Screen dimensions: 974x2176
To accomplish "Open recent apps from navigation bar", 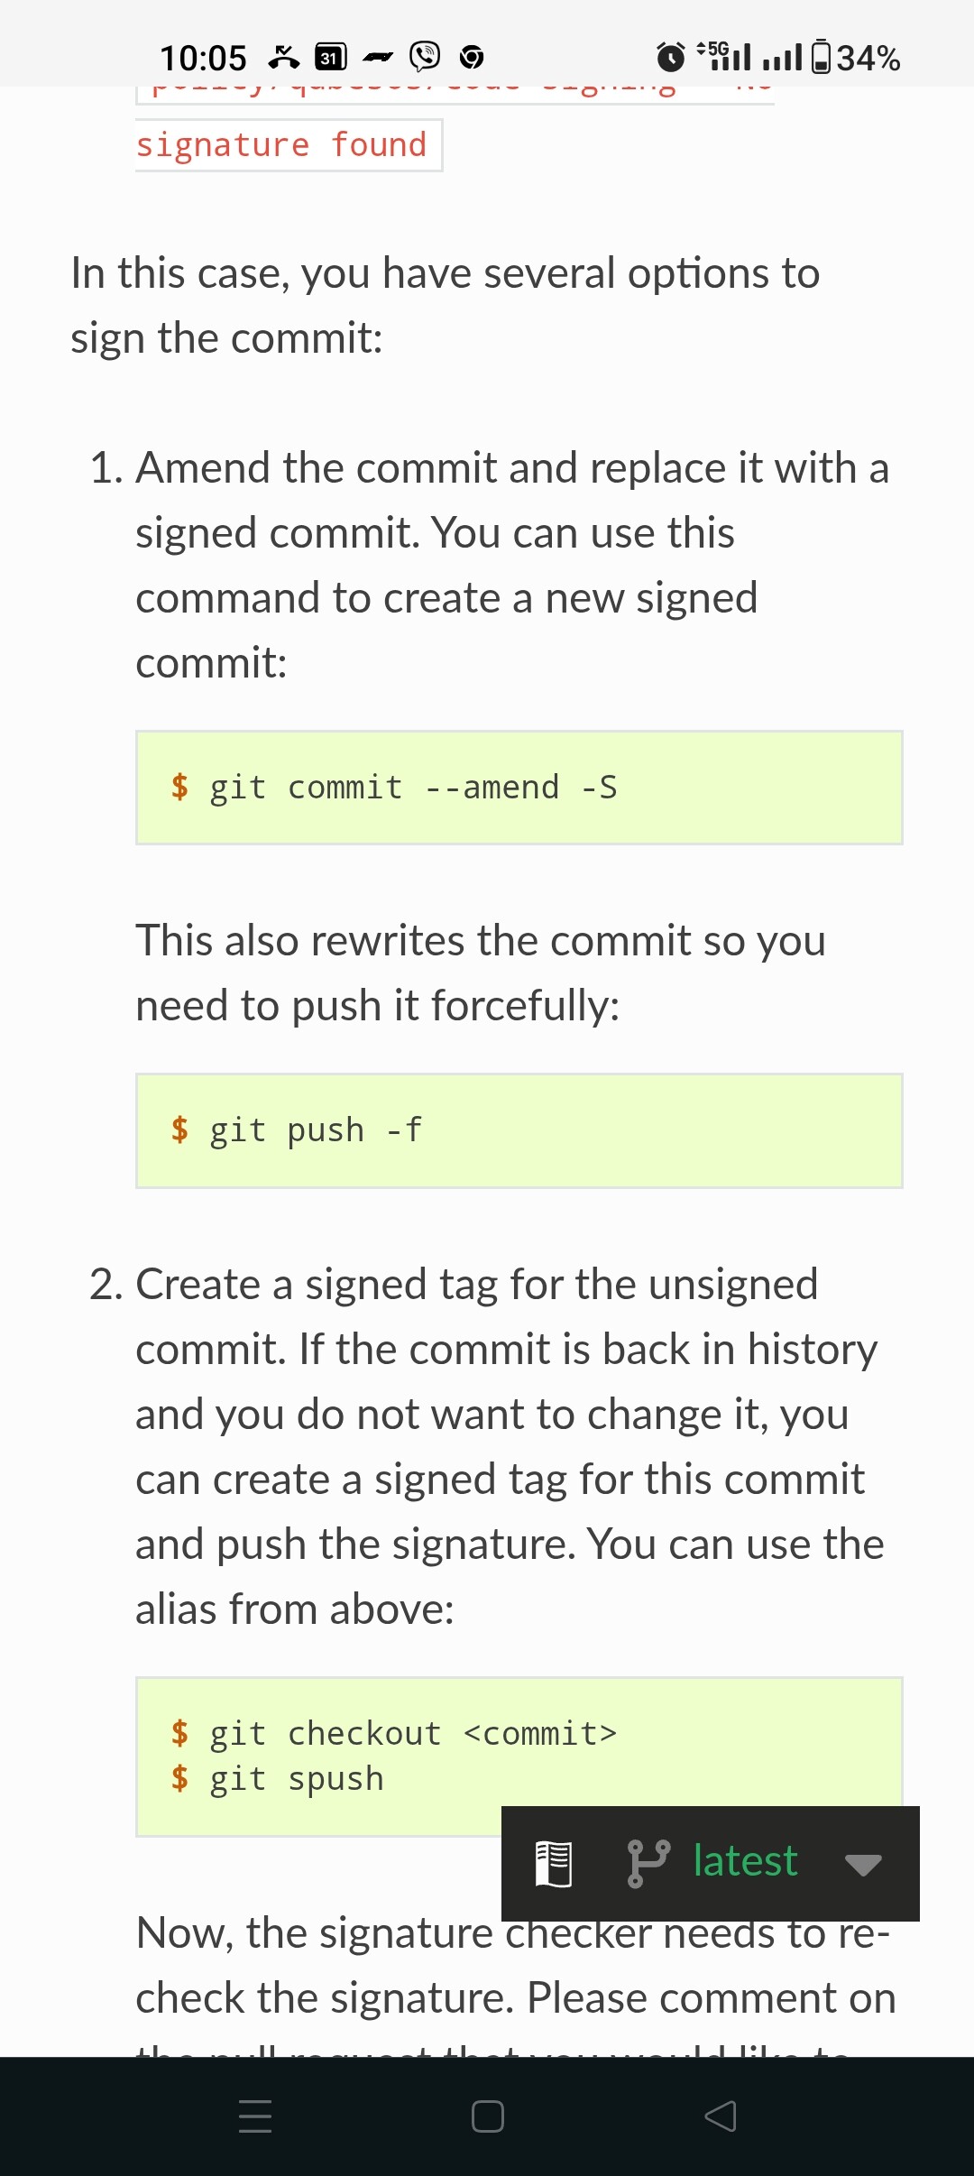I will click(255, 2116).
